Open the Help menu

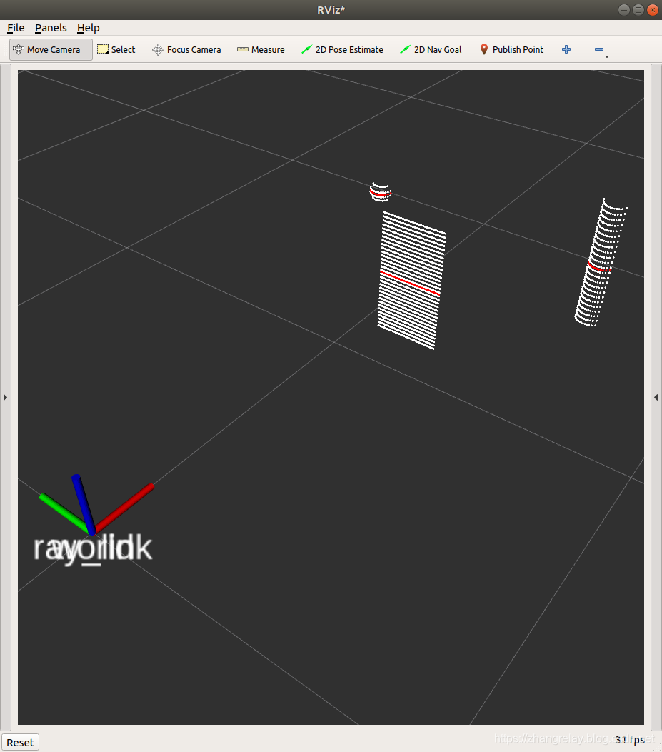point(89,28)
